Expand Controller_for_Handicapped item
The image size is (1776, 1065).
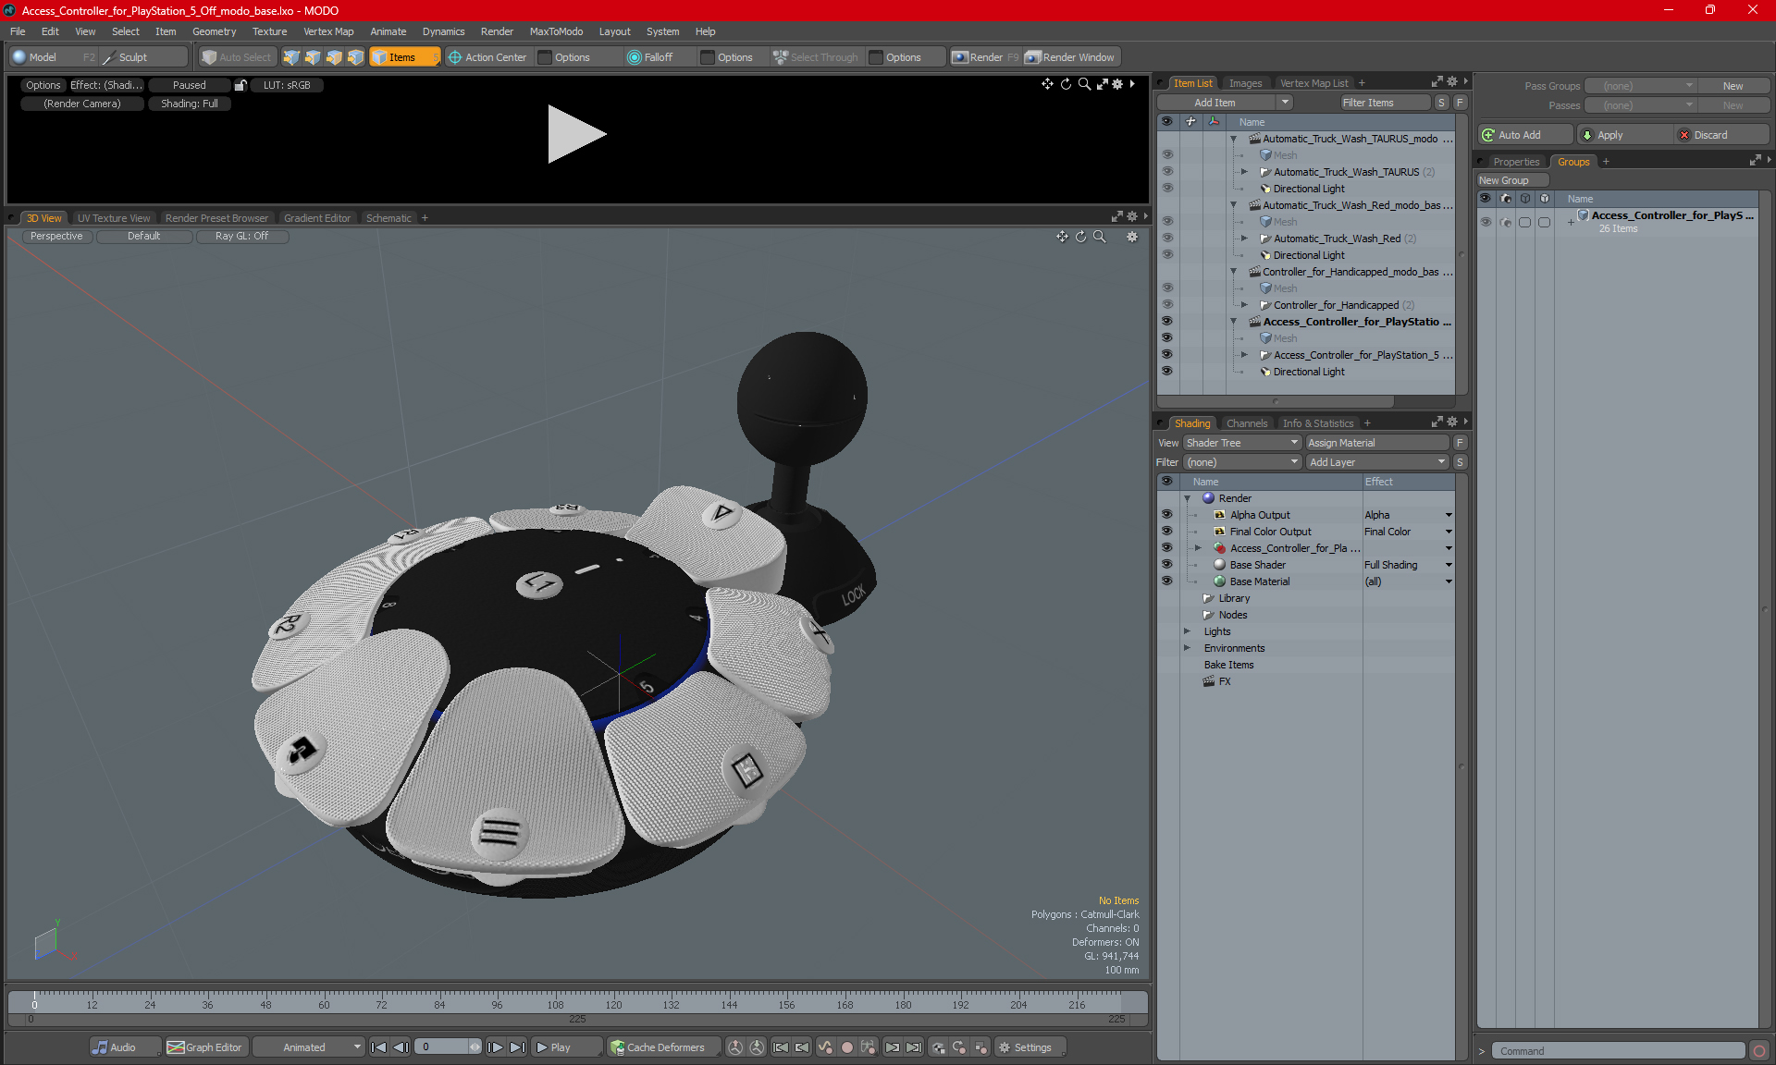click(x=1244, y=305)
